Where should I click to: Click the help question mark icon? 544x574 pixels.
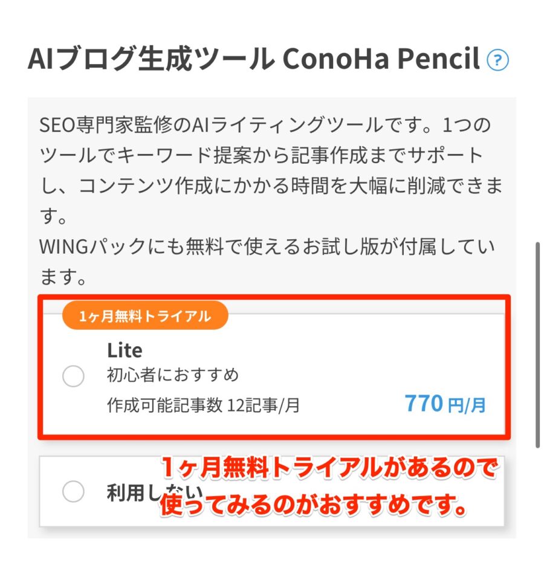[498, 60]
